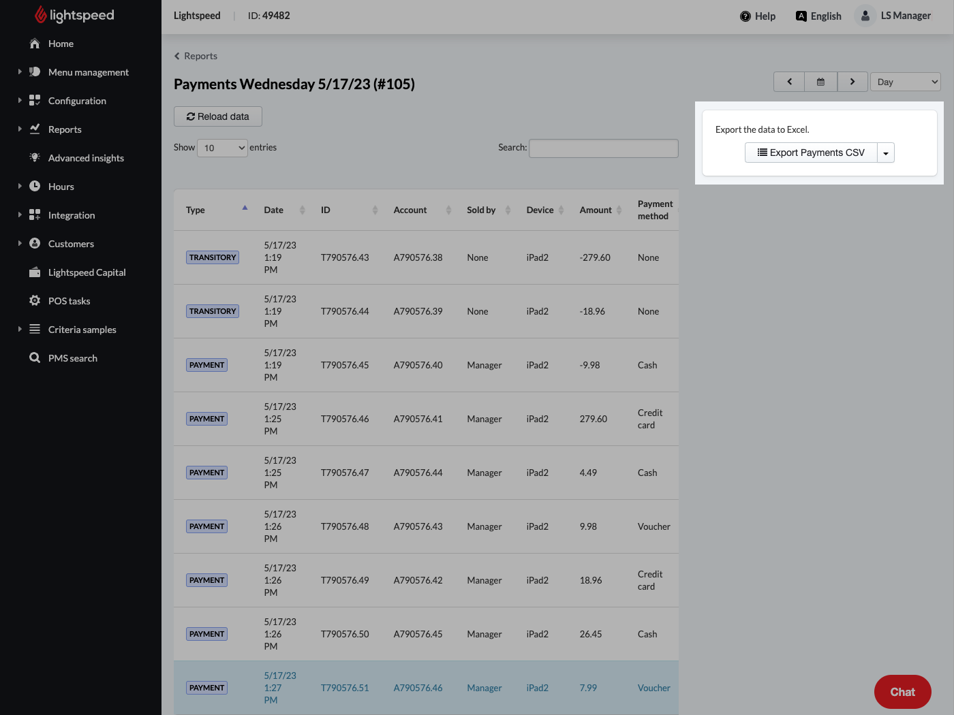Click Credit card cell for T790576.49
This screenshot has height=715, width=954.
point(650,580)
